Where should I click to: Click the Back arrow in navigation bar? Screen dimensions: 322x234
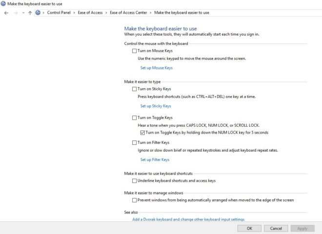pyautogui.click(x=6, y=13)
